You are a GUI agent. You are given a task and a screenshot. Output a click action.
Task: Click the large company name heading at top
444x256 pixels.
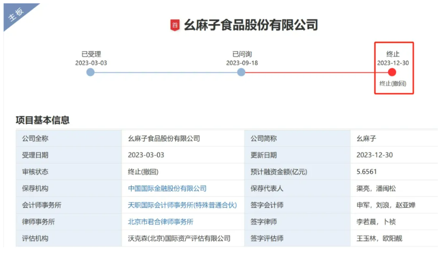(251, 25)
